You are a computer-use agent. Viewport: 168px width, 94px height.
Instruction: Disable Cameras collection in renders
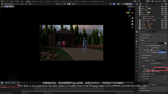[x=166, y=24]
